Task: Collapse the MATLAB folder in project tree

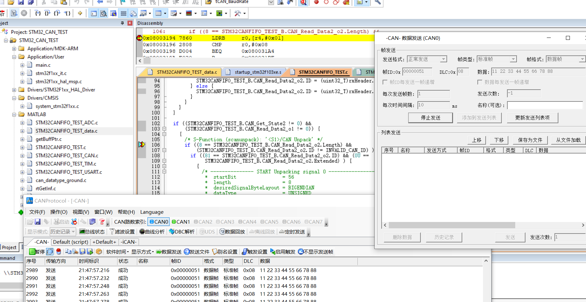Action: click(14, 115)
